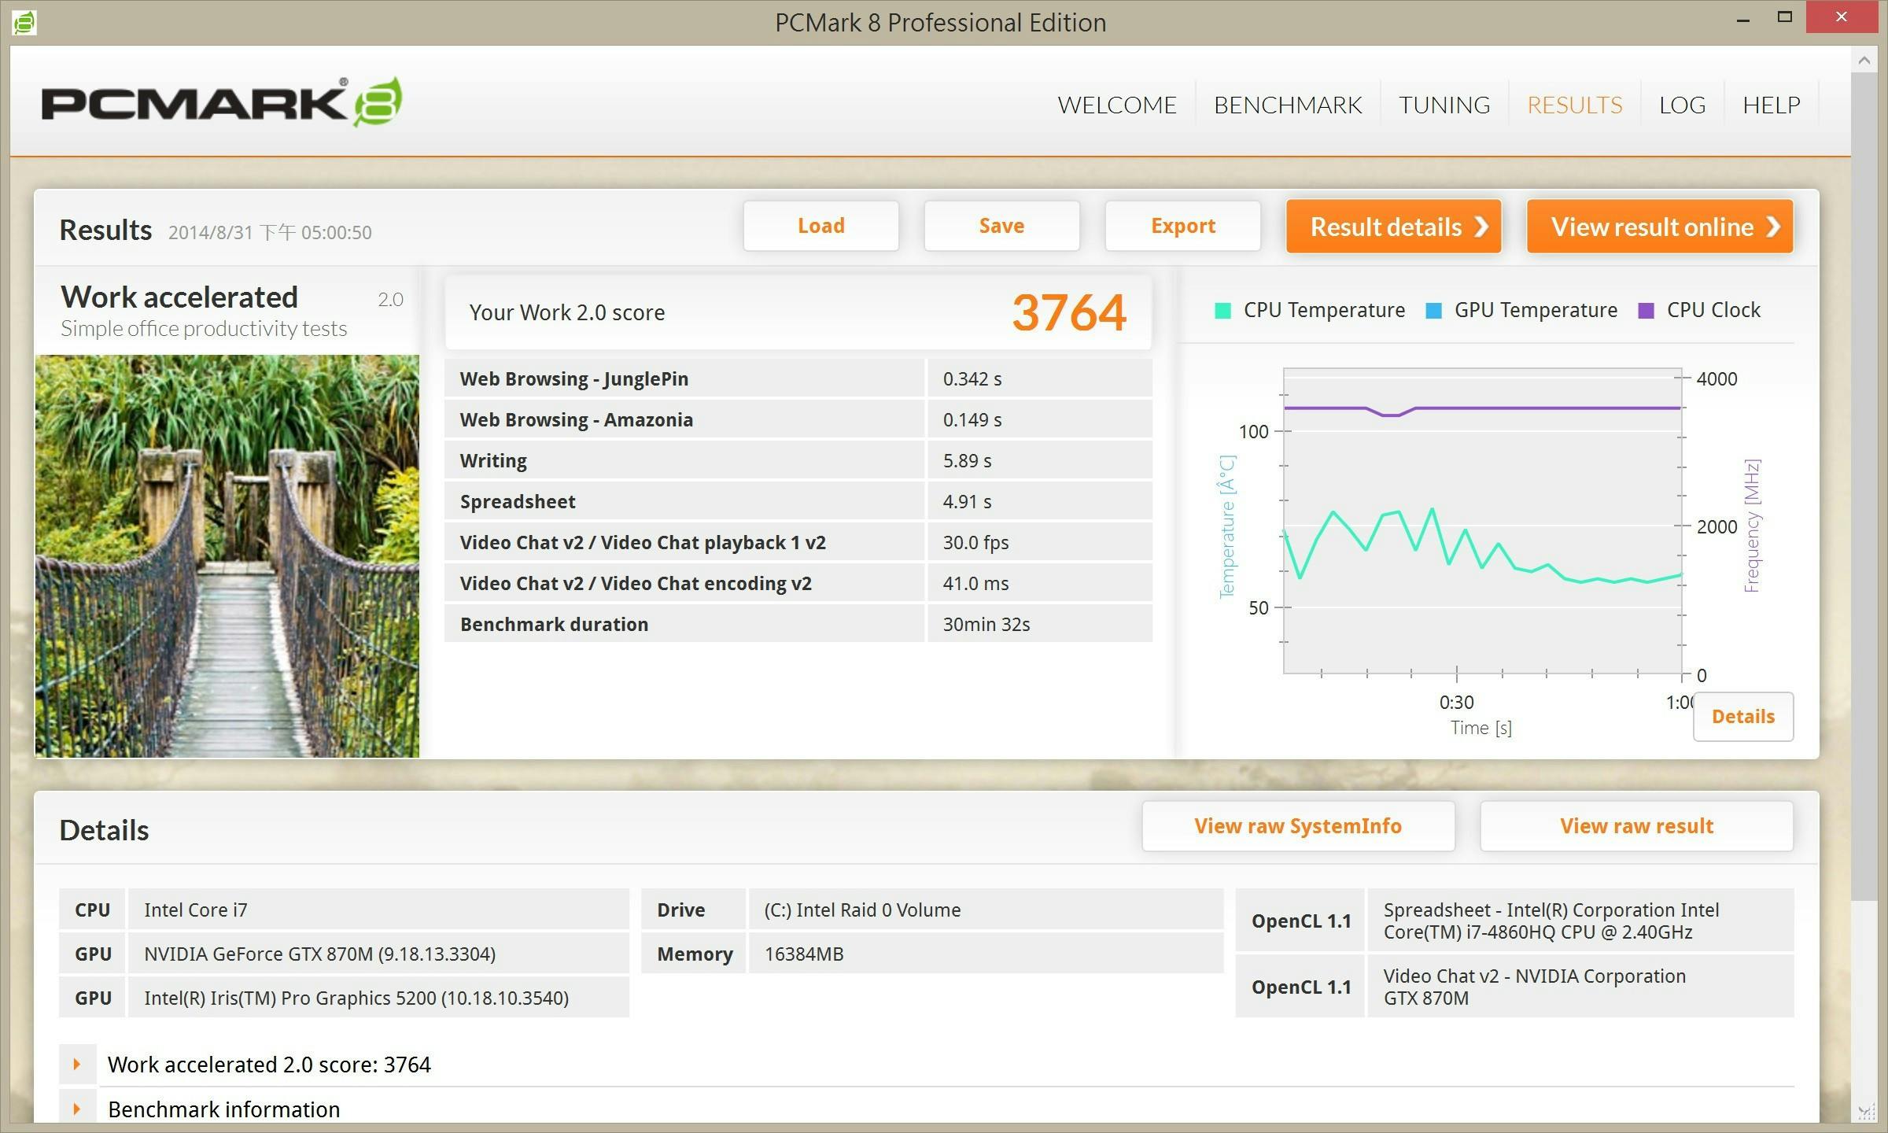The width and height of the screenshot is (1888, 1133).
Task: Click the CPU Temperature legend swatch
Action: pyautogui.click(x=1222, y=311)
